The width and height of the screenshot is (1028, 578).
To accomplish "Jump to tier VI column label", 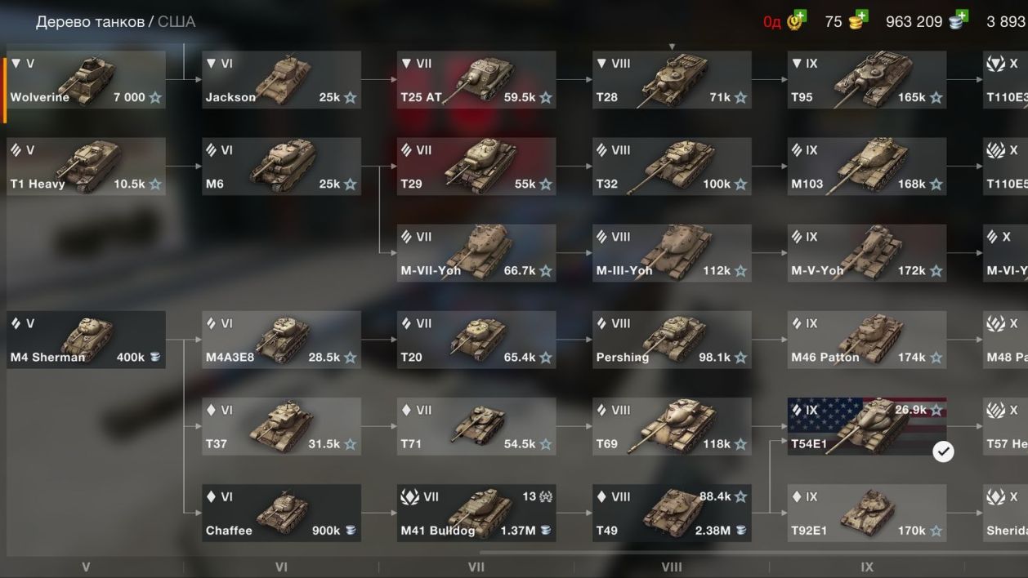I will pos(281,567).
